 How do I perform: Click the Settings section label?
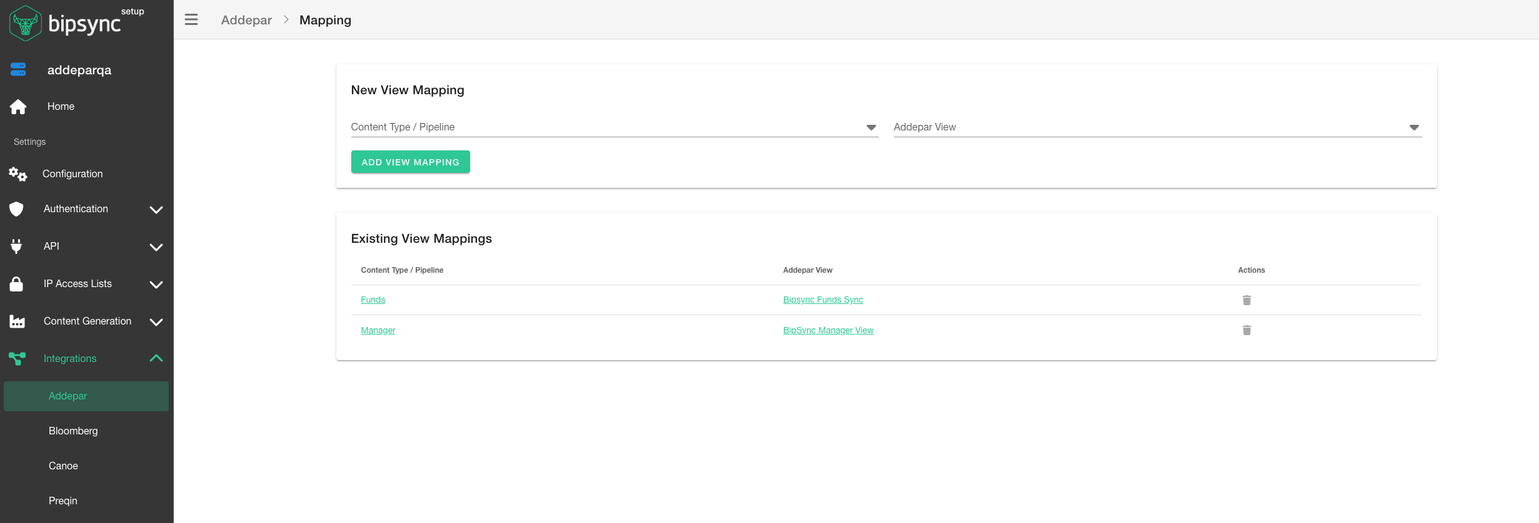click(x=29, y=142)
